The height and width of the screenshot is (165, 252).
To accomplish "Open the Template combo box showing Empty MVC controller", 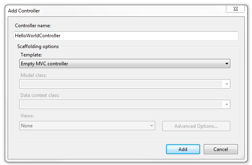I will click(x=121, y=64).
